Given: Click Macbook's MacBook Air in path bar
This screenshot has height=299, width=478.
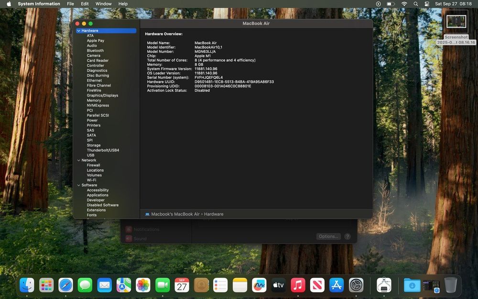Looking at the screenshot, I should pos(175,214).
